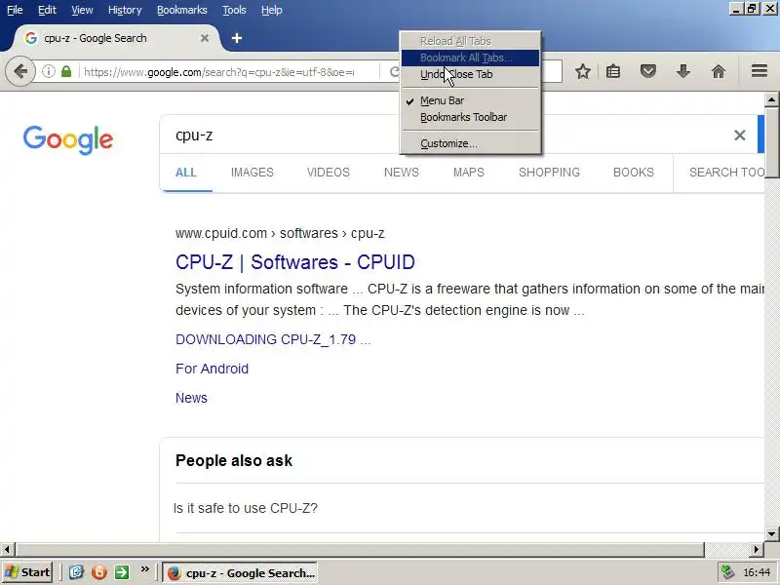Click vertical scrollbar down arrow
The width and height of the screenshot is (780, 585).
771,534
